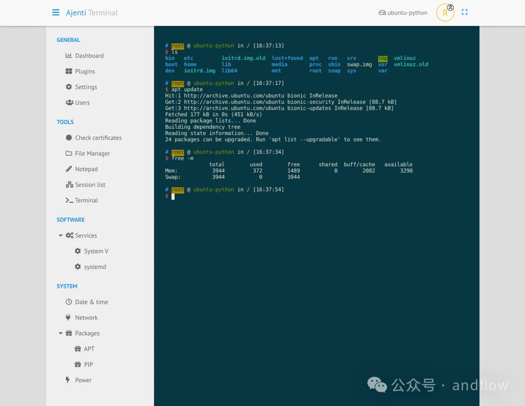Collapse the Packages tree section
This screenshot has height=406, width=525.
(61, 334)
